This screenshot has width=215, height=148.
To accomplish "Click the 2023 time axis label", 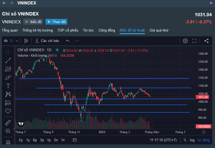I will click(x=102, y=132).
